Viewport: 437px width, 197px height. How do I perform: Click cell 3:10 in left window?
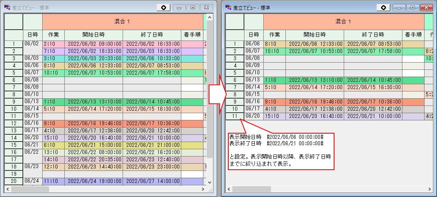53,59
